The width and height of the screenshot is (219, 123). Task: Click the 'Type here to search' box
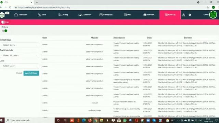click(29, 120)
